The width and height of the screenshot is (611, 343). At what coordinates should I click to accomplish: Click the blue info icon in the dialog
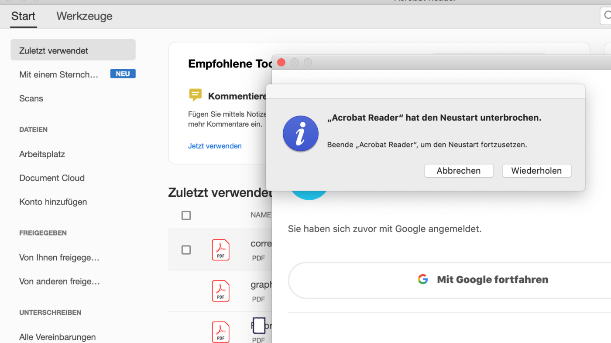(300, 134)
